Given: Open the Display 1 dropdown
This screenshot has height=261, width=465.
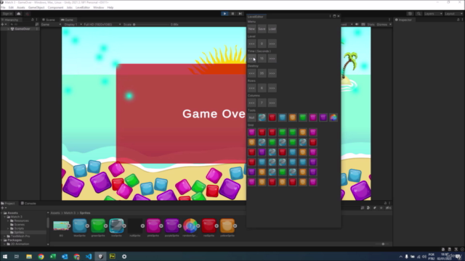Looking at the screenshot, I should tap(73, 24).
